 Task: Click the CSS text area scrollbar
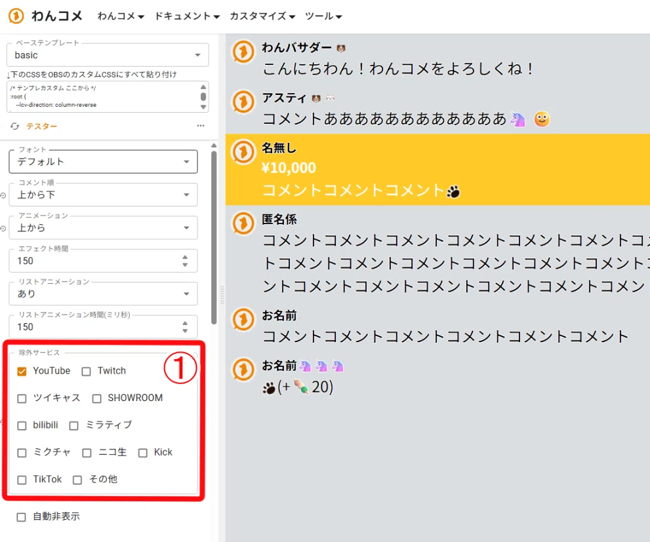(x=203, y=97)
